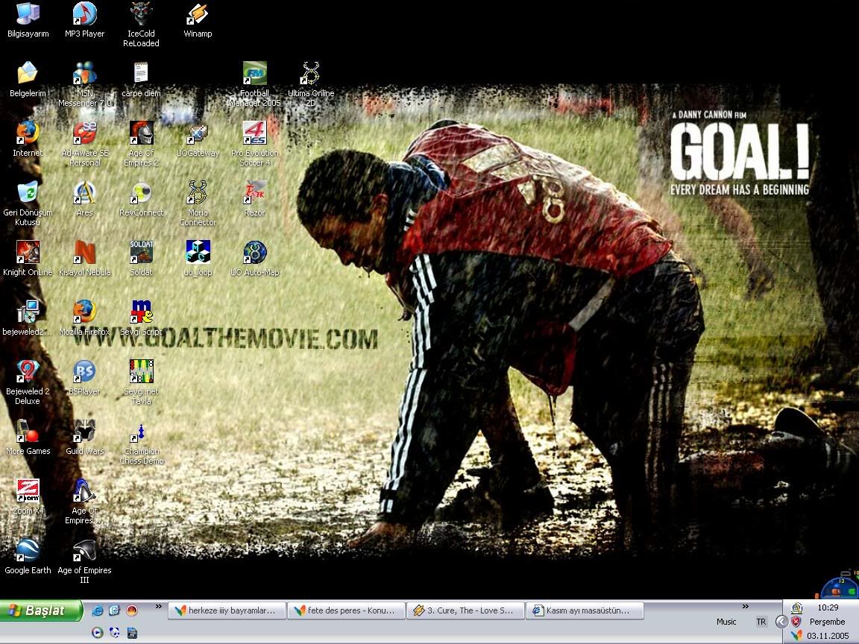Launch the Ares shortcut
The height and width of the screenshot is (644, 859).
(84, 199)
